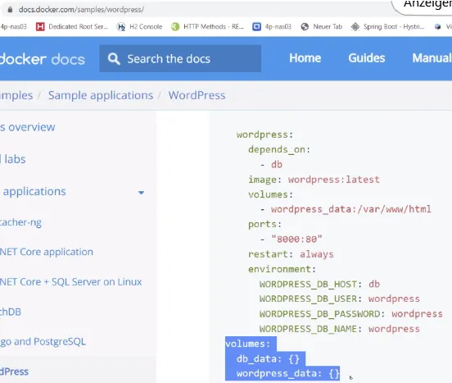Open the CouchDB sidebar link
The image size is (452, 383).
click(x=11, y=312)
